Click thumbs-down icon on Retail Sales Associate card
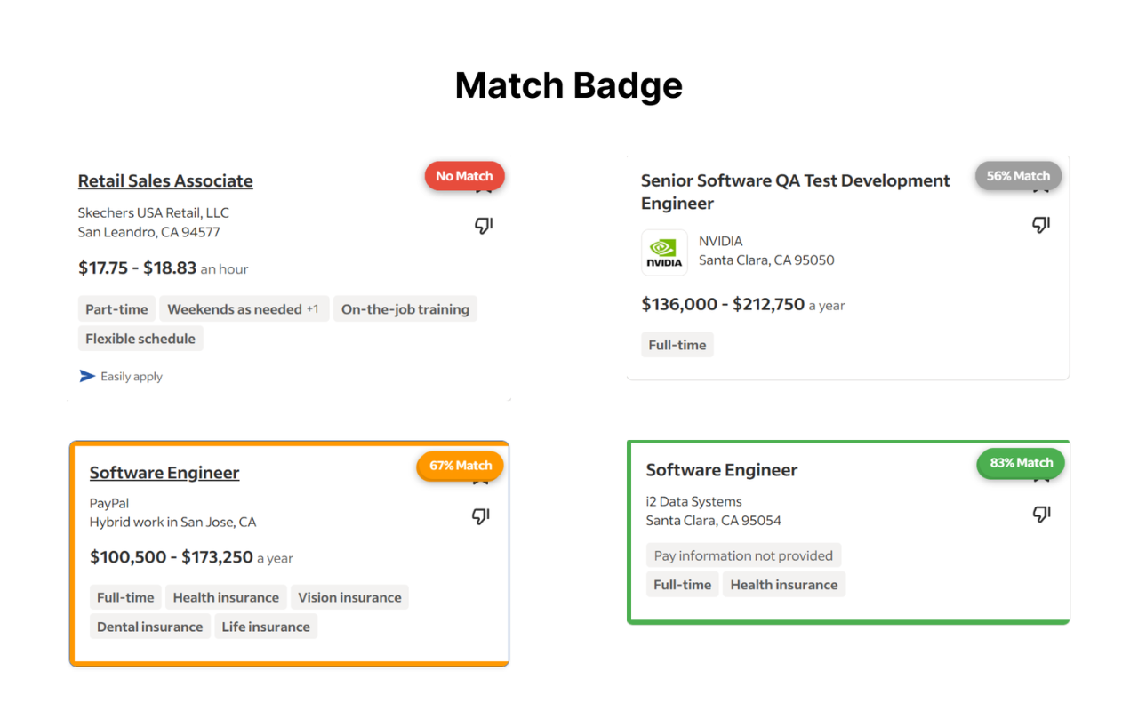1138x711 pixels. pos(484,226)
